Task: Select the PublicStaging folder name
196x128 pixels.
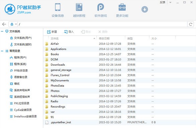Action: (59, 96)
